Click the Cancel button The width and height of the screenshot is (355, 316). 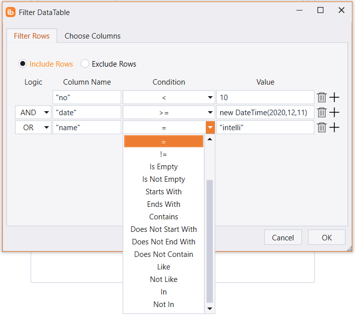[x=283, y=237]
